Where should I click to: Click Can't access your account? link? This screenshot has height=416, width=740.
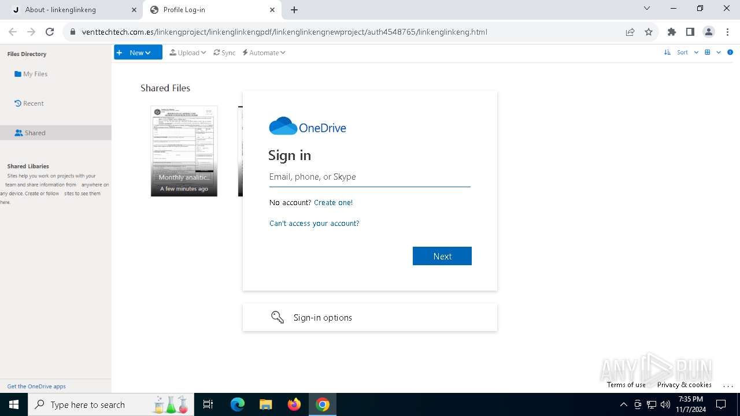314,224
